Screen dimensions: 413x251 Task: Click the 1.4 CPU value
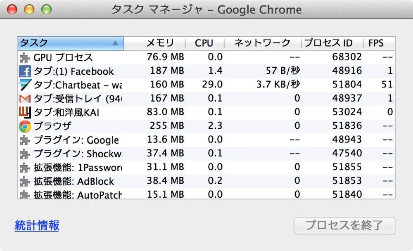215,71
